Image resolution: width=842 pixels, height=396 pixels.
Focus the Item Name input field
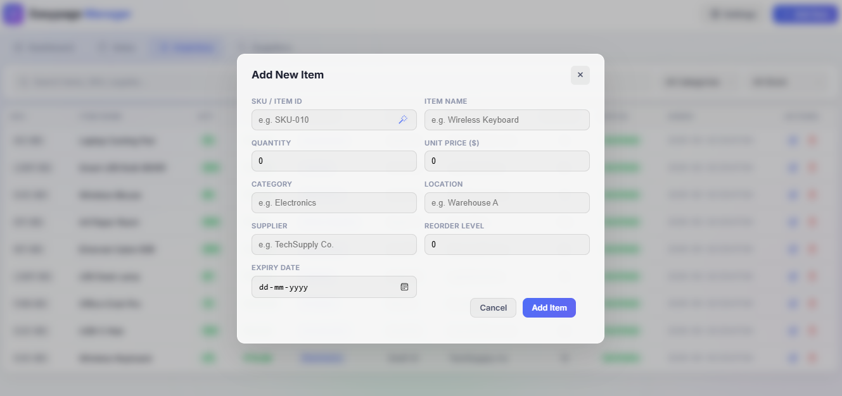[x=506, y=120]
